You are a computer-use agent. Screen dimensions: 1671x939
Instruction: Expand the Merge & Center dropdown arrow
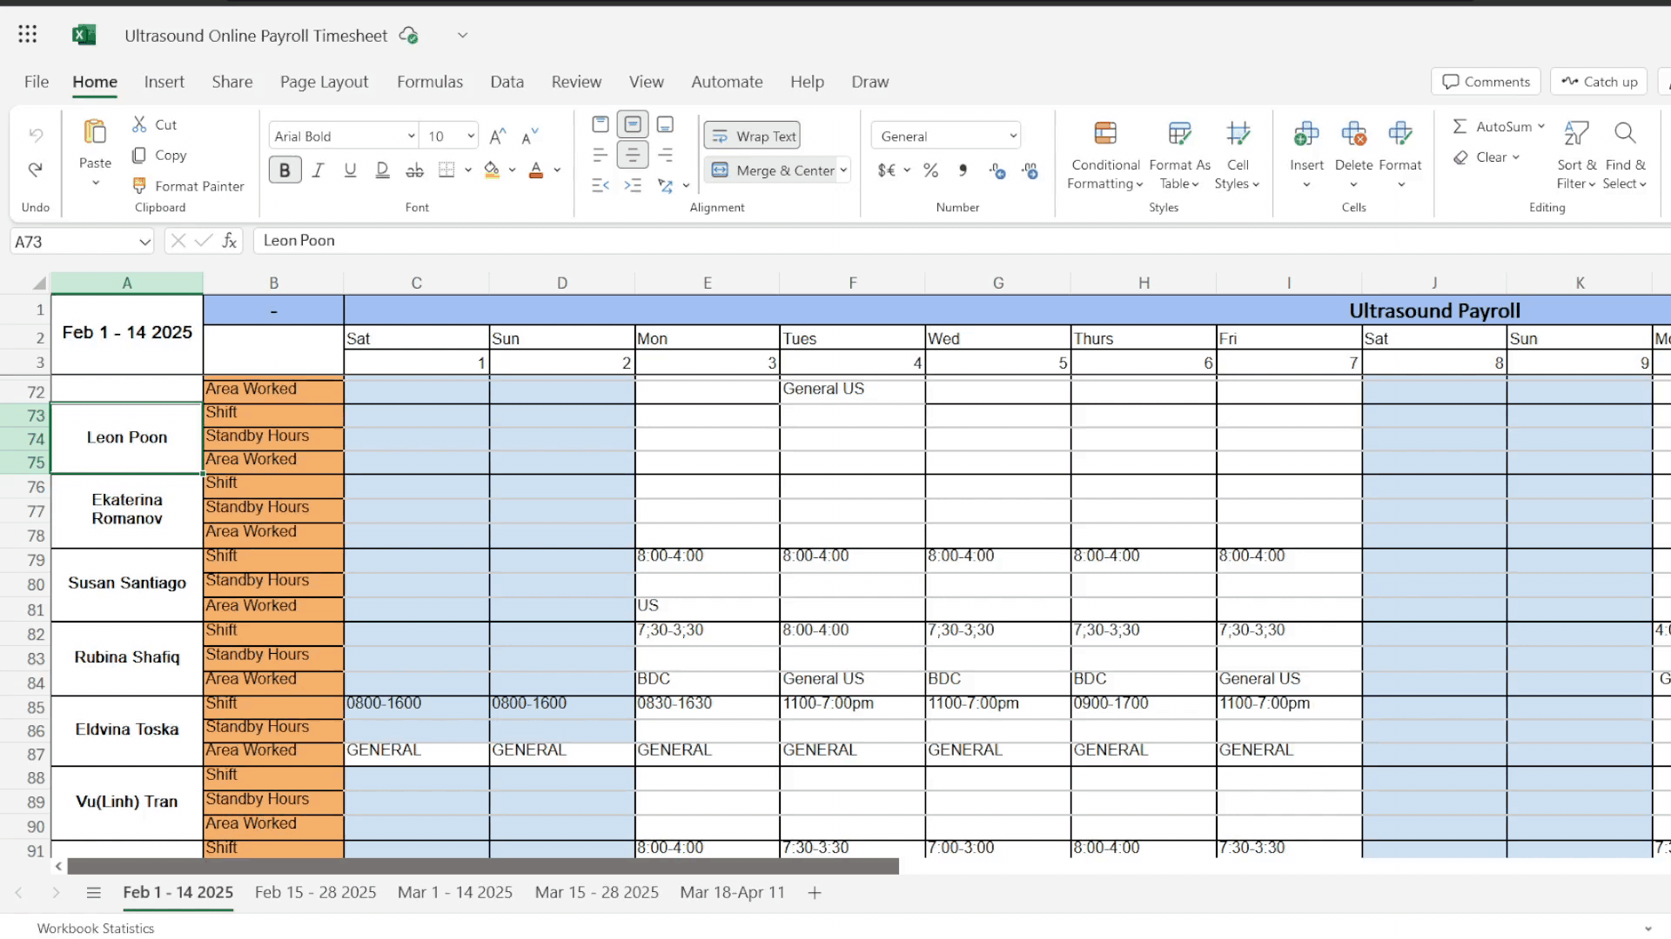(843, 170)
